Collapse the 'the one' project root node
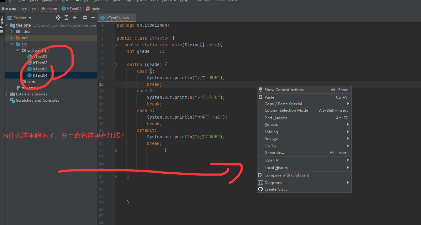This screenshot has width=421, height=225. tap(7, 25)
